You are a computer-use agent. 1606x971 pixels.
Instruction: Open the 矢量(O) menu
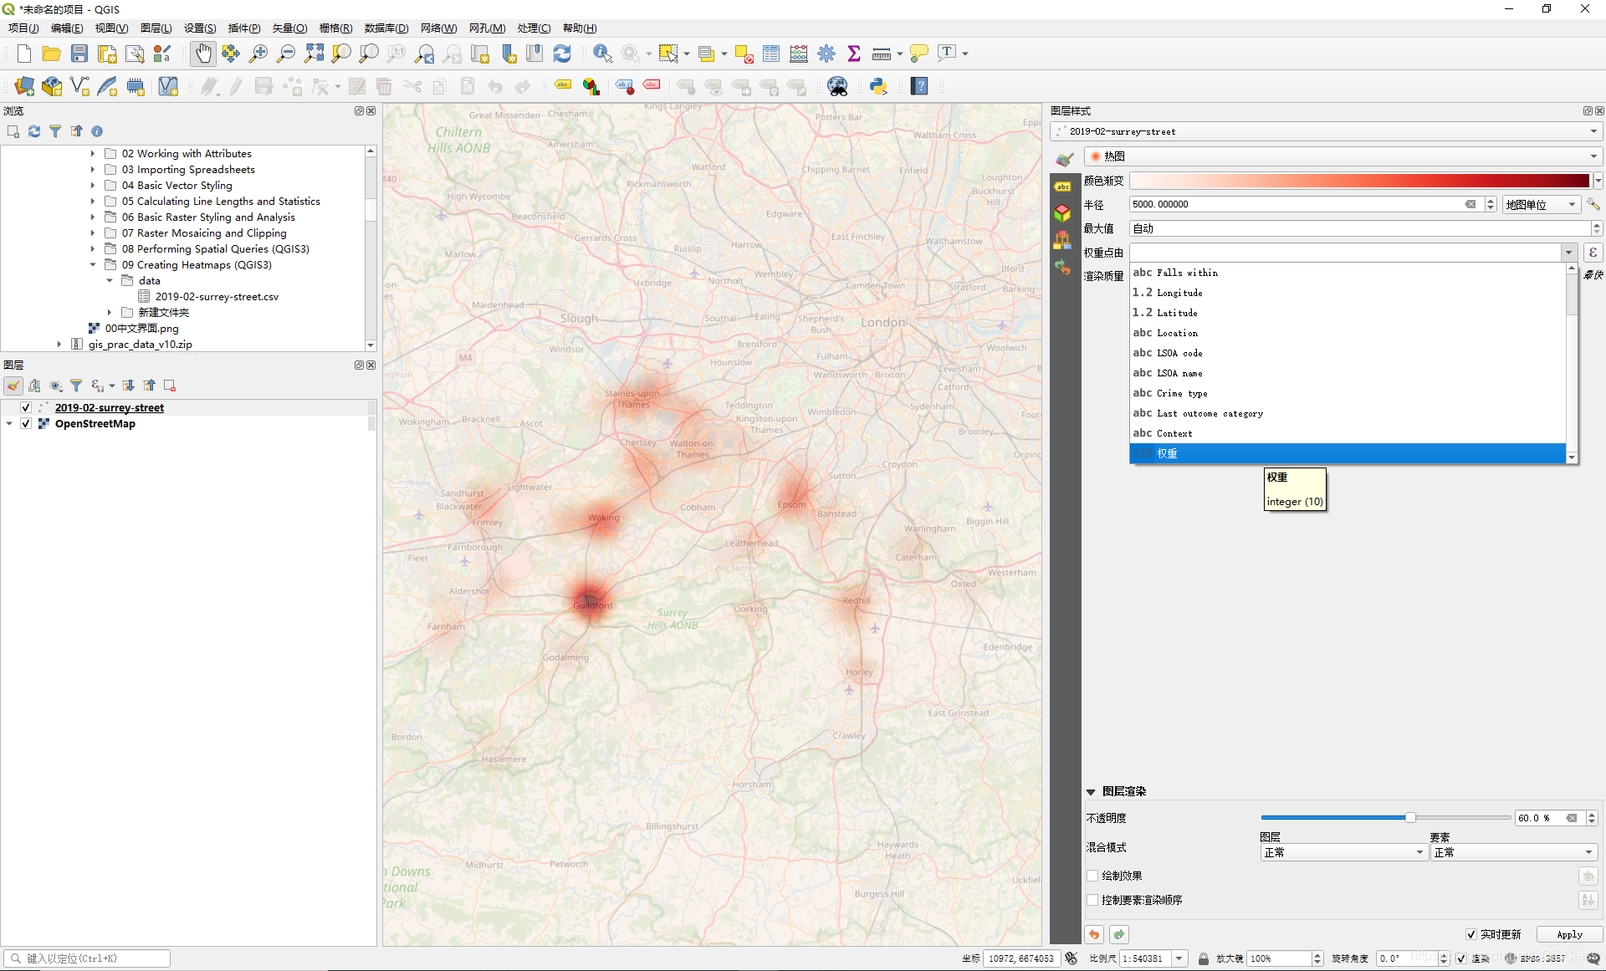coord(289,28)
